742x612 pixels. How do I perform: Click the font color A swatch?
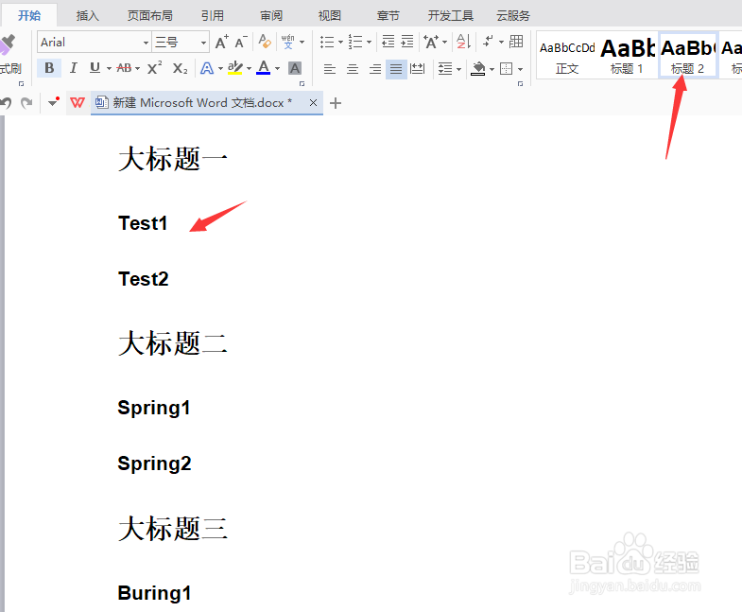(264, 68)
